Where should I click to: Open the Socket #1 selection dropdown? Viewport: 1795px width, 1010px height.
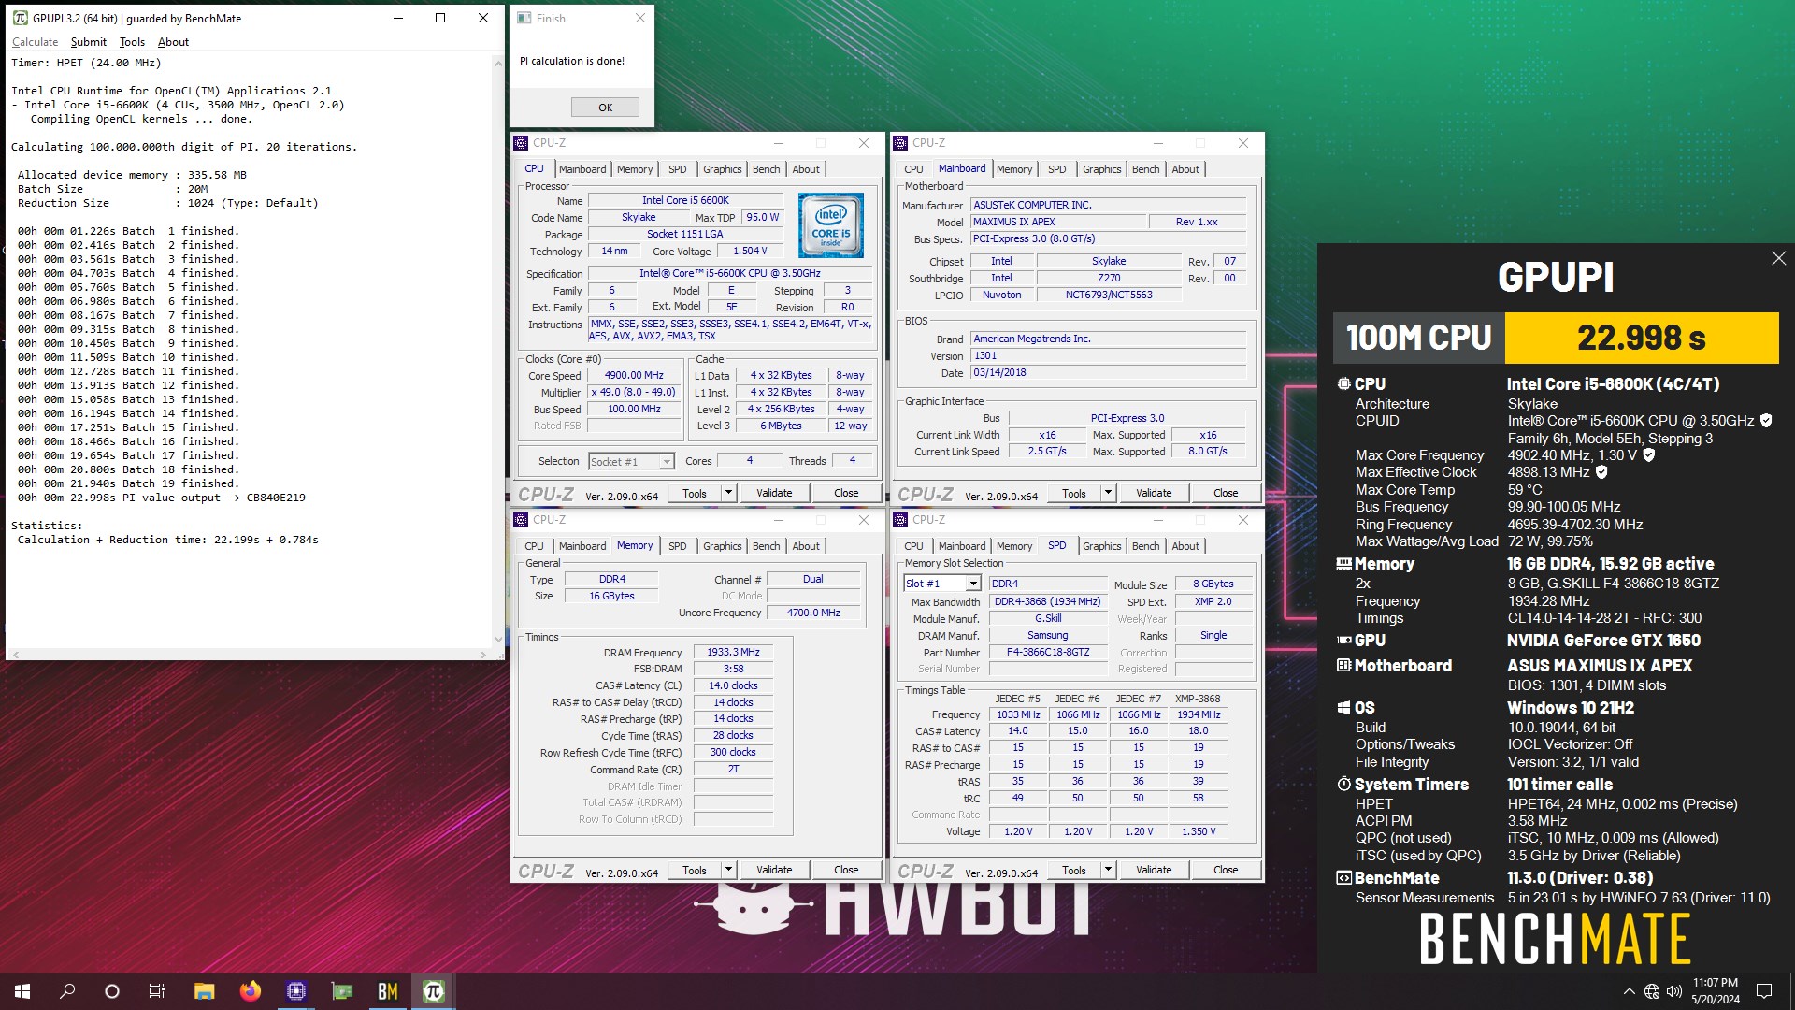pyautogui.click(x=631, y=462)
